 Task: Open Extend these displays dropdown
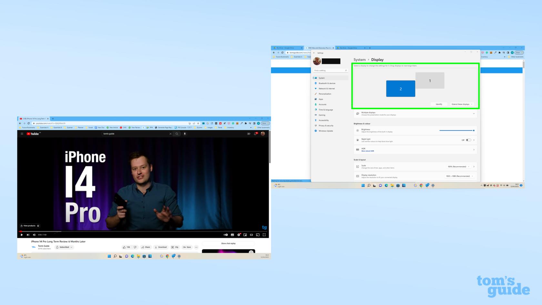[462, 104]
